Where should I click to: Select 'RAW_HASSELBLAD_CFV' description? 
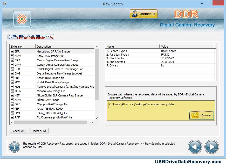pyautogui.click(x=52, y=113)
